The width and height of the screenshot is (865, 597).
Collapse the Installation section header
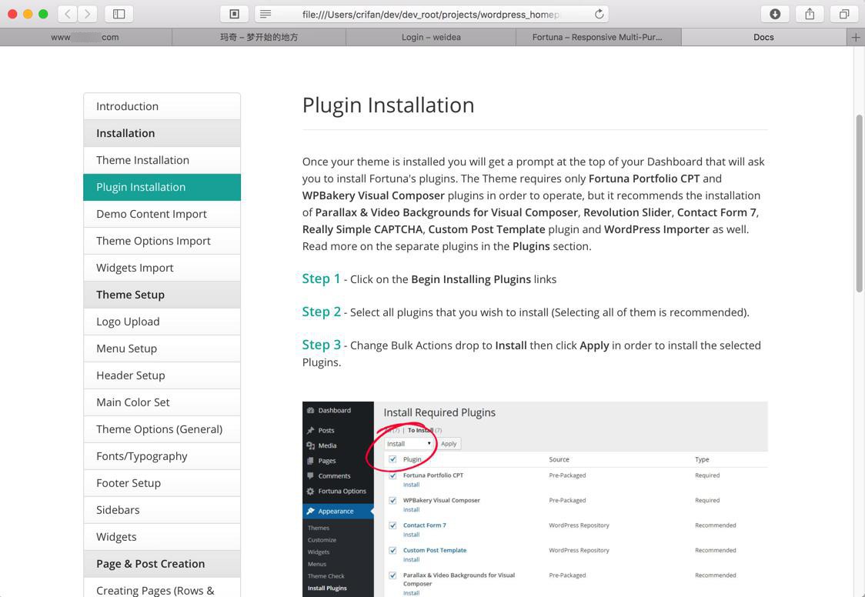[162, 133]
